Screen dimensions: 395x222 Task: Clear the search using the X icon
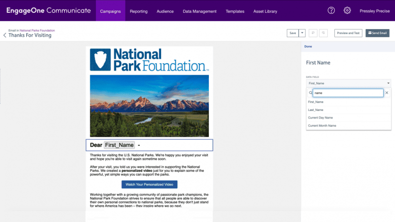click(387, 93)
